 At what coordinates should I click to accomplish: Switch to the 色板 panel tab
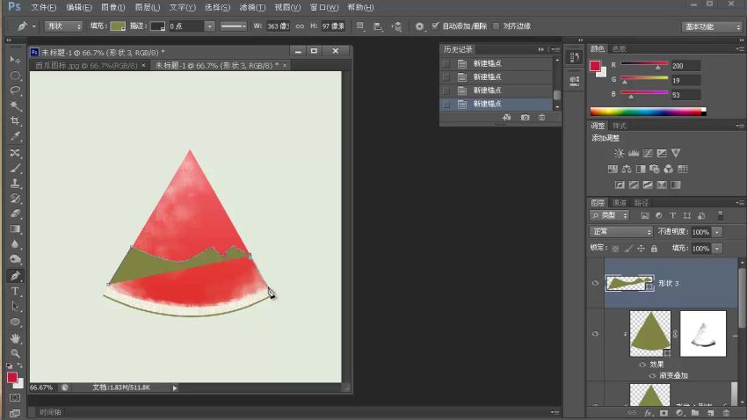(619, 48)
